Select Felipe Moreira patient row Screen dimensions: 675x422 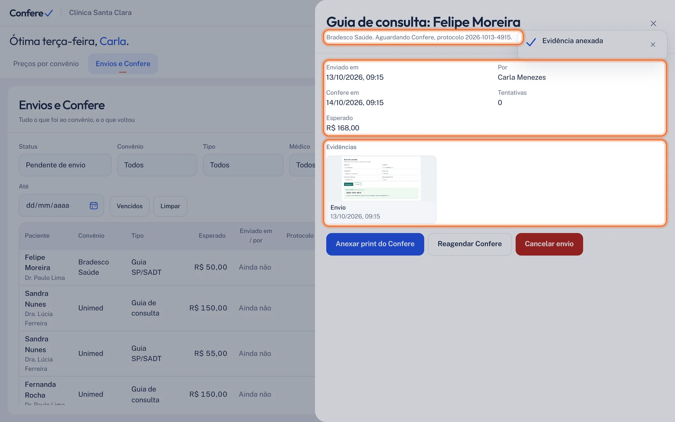[x=167, y=267]
